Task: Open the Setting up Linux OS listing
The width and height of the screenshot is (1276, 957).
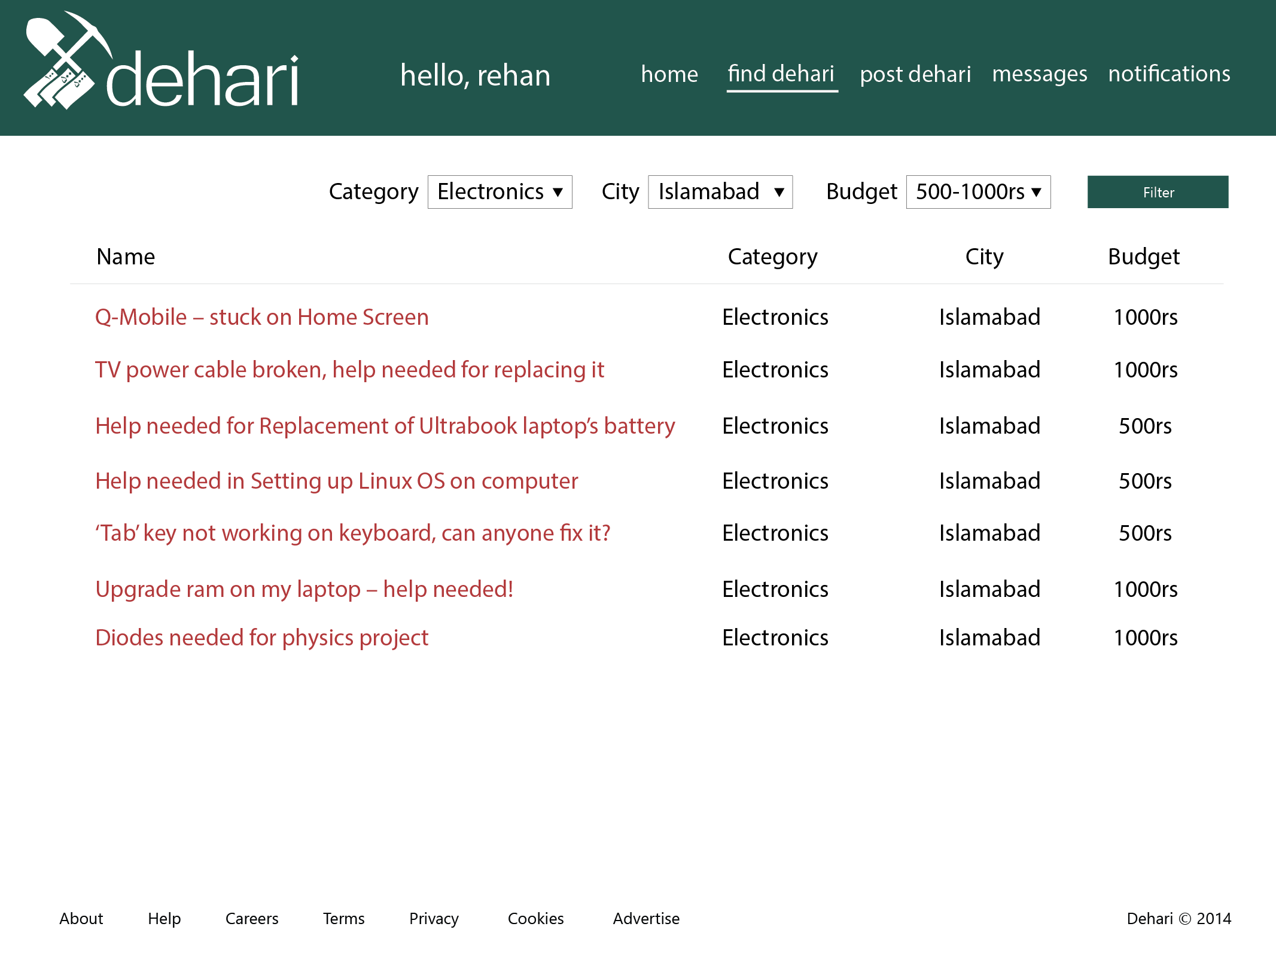Action: pos(336,481)
